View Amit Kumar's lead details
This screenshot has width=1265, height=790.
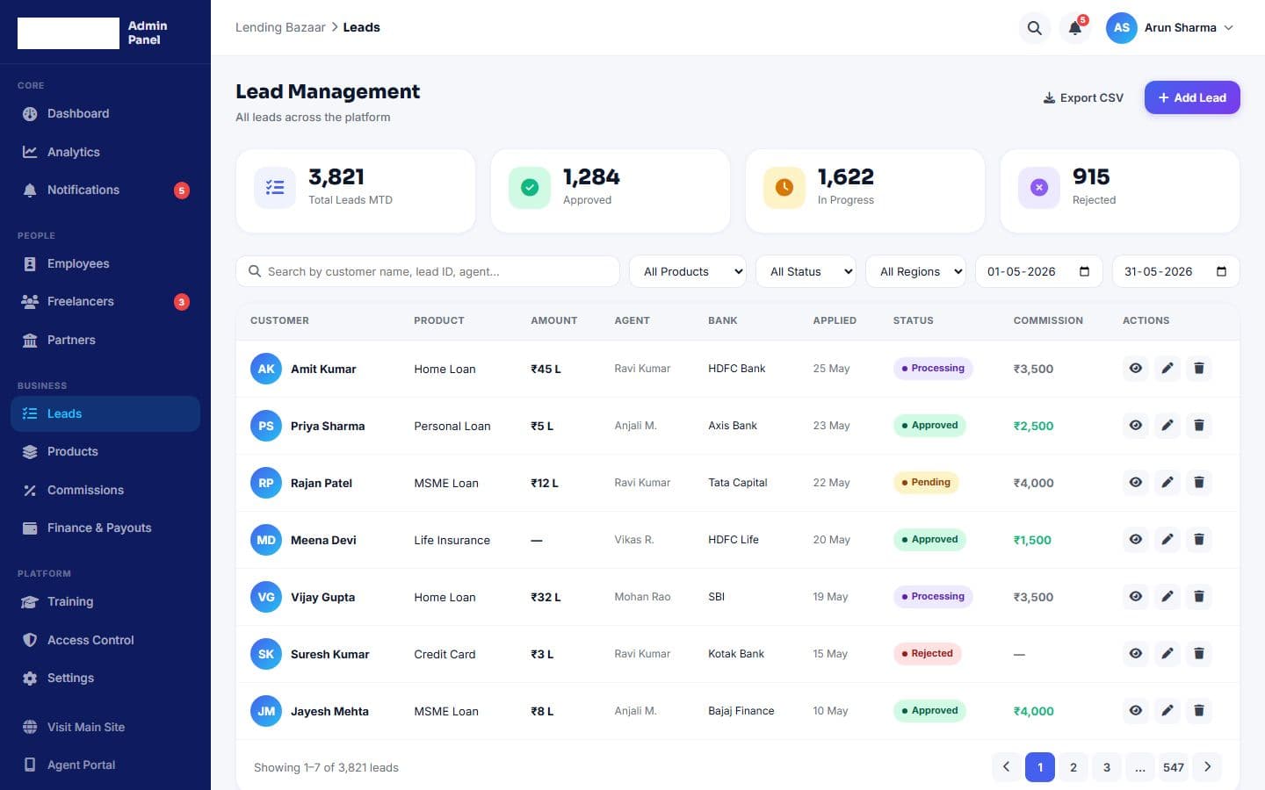[x=1136, y=369]
